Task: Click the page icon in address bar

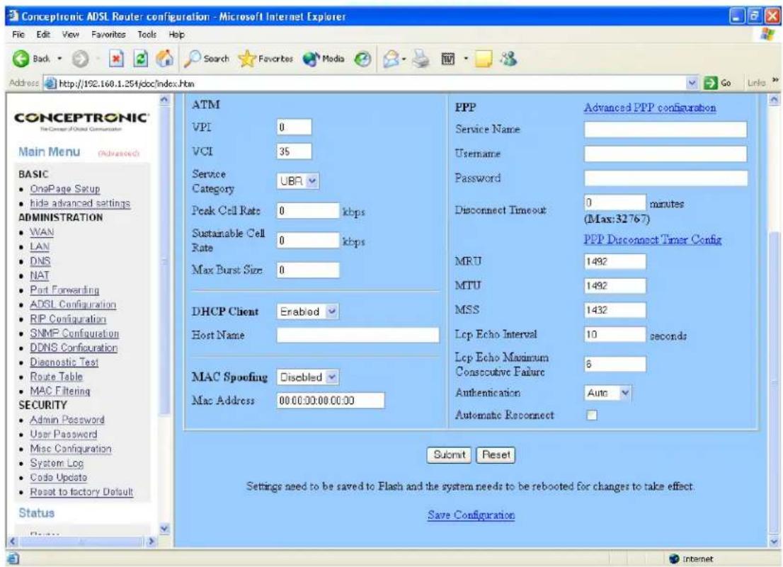Action: coord(50,83)
